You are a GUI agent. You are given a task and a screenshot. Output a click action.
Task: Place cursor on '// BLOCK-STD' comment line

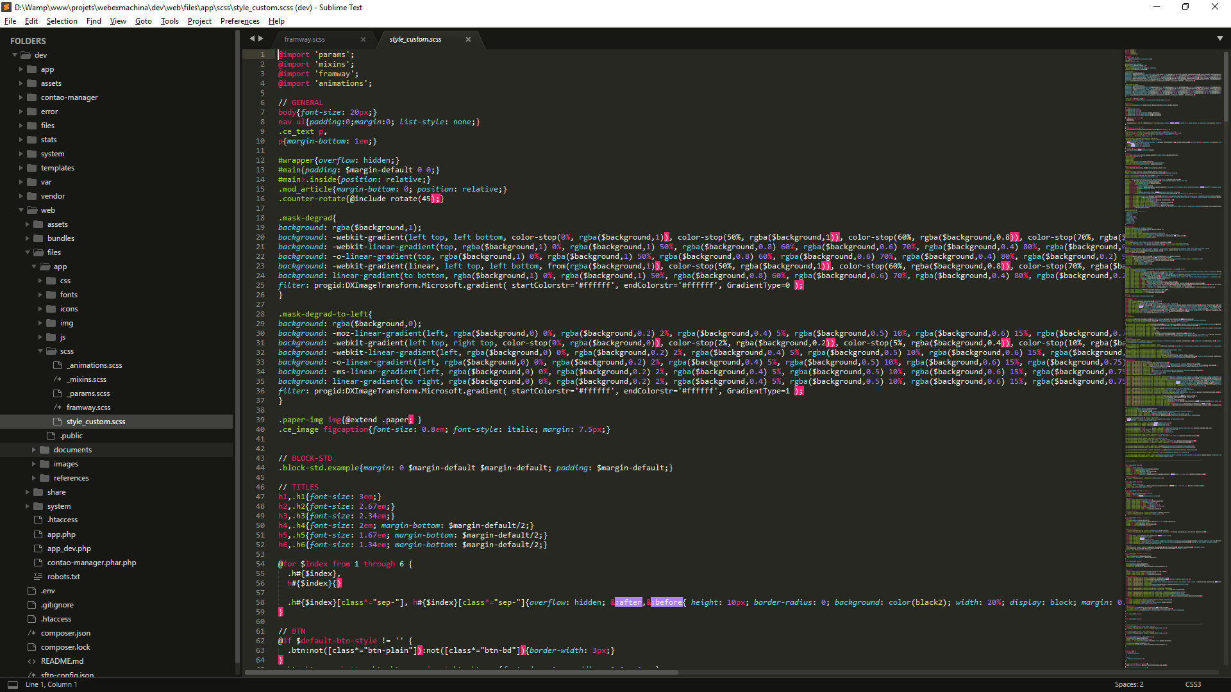pyautogui.click(x=305, y=458)
